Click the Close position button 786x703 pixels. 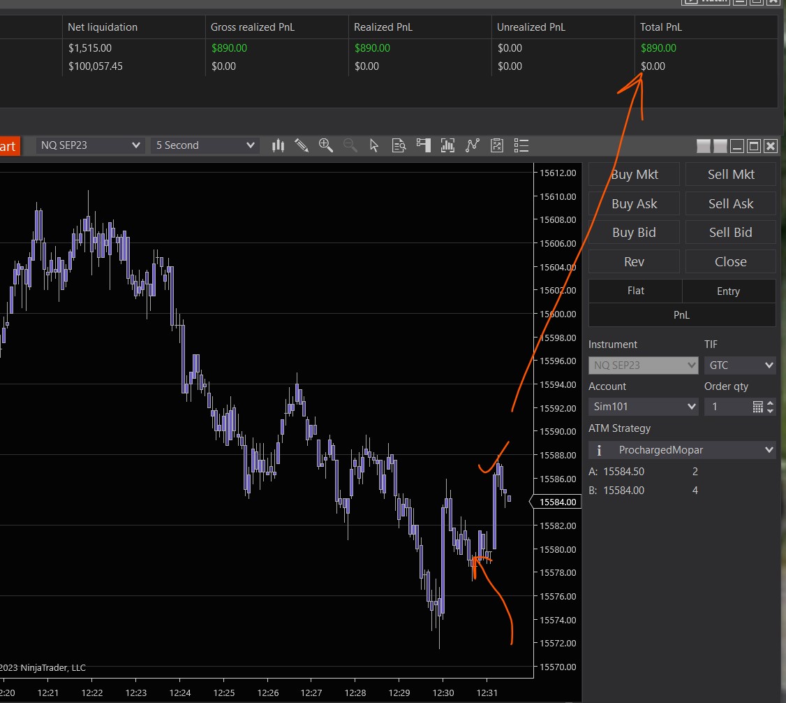730,262
